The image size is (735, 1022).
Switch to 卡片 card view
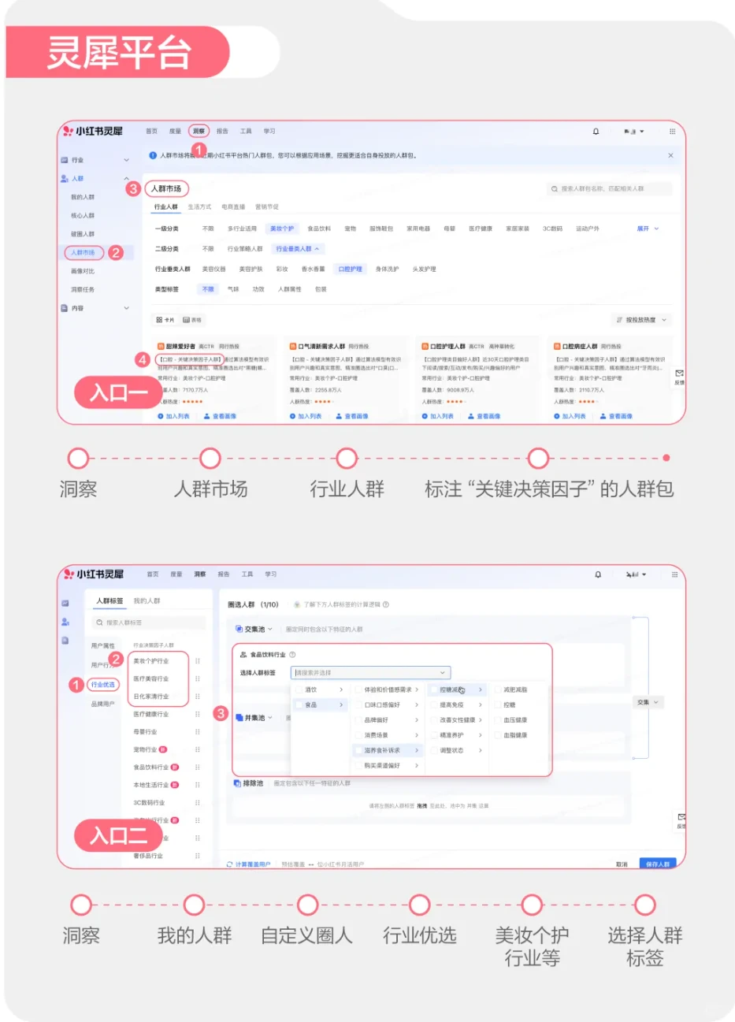[x=165, y=320]
